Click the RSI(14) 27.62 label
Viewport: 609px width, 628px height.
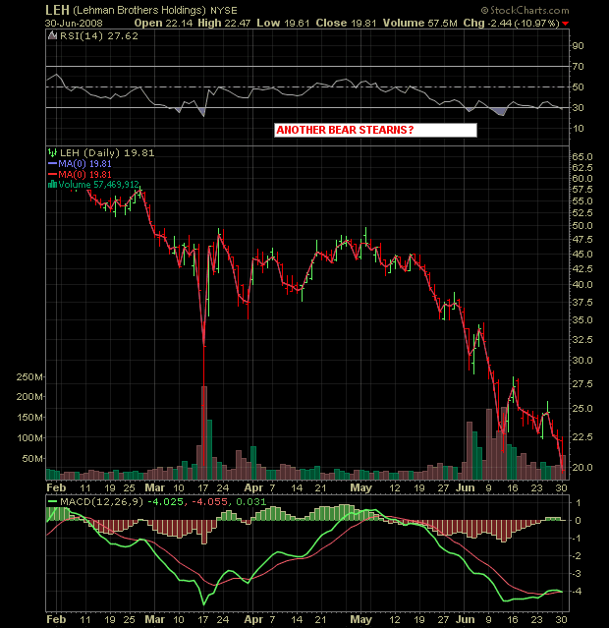[x=99, y=35]
